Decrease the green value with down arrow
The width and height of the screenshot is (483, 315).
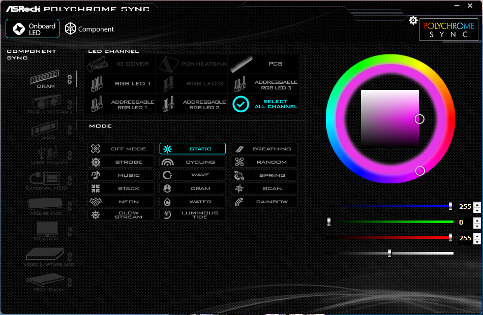click(x=477, y=226)
